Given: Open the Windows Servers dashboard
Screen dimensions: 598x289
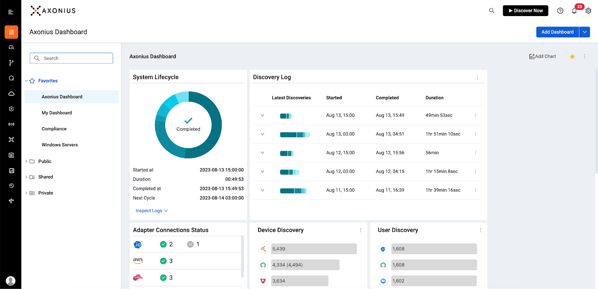Looking at the screenshot, I should coord(60,145).
